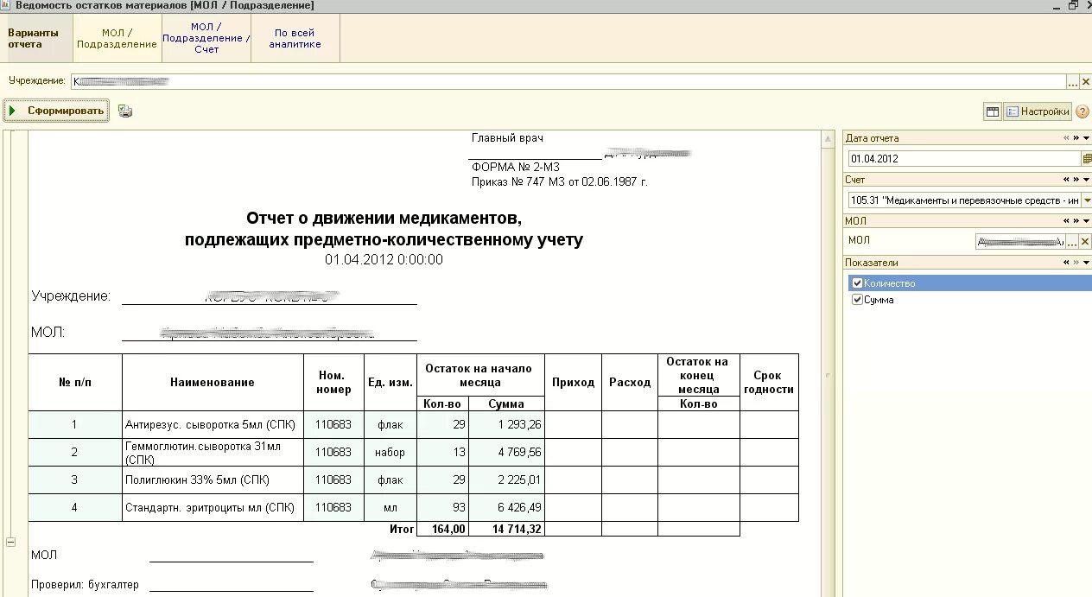Open Показатели section menu down arrow

click(1087, 263)
